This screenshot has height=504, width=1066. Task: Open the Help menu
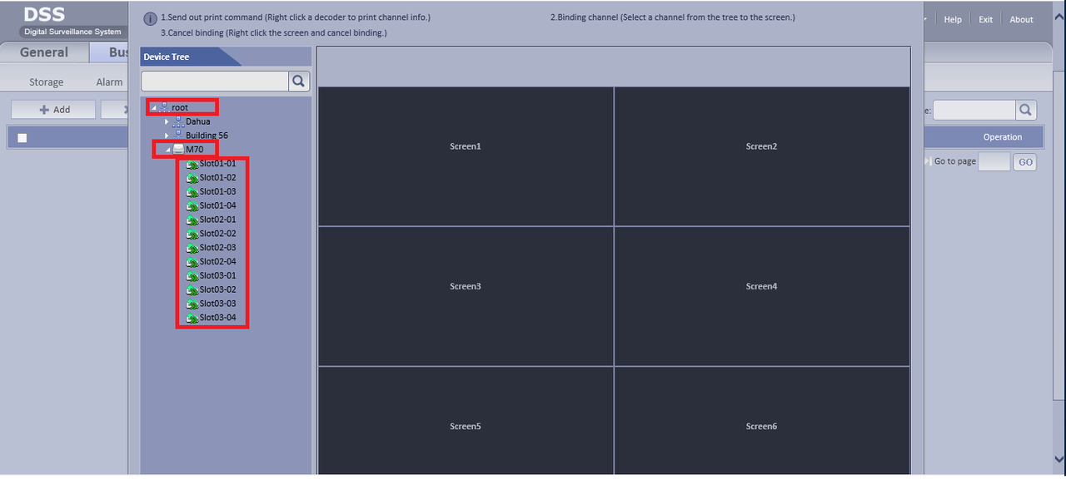(953, 20)
